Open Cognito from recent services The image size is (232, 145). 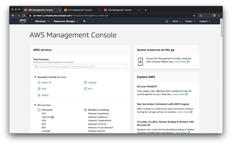point(92,83)
